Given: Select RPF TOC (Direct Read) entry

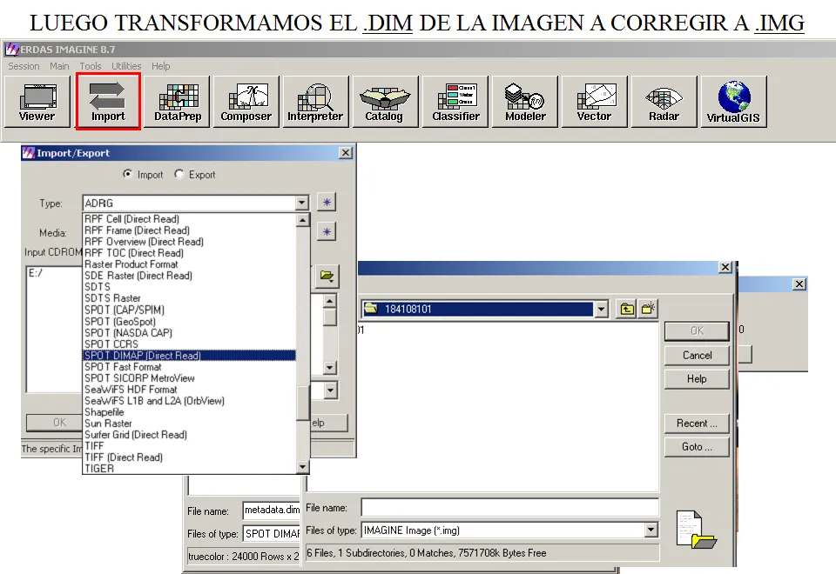Looking at the screenshot, I should click(x=190, y=253).
